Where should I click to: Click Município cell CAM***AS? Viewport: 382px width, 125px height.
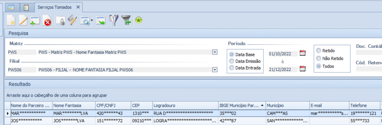point(287,113)
